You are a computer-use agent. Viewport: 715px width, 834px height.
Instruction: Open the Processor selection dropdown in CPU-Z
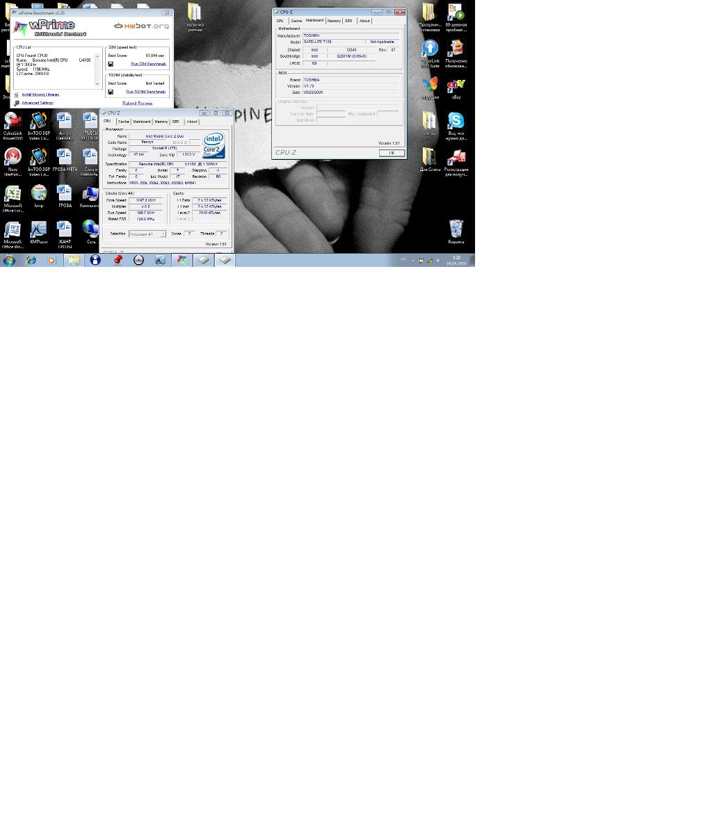(x=147, y=234)
